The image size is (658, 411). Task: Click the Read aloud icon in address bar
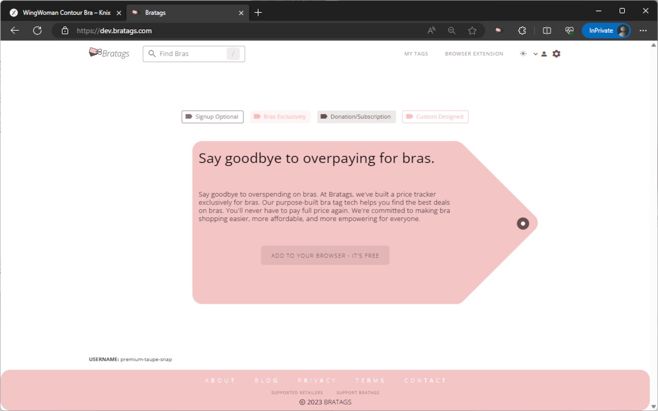pos(431,31)
